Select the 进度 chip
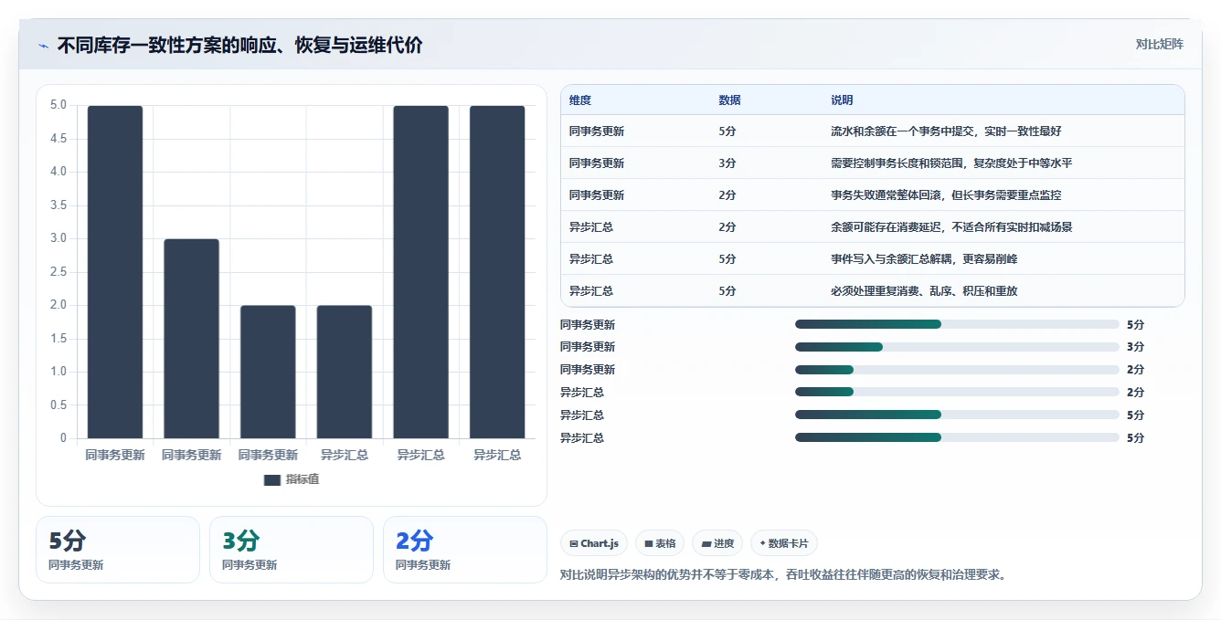The width and height of the screenshot is (1221, 620). point(717,543)
